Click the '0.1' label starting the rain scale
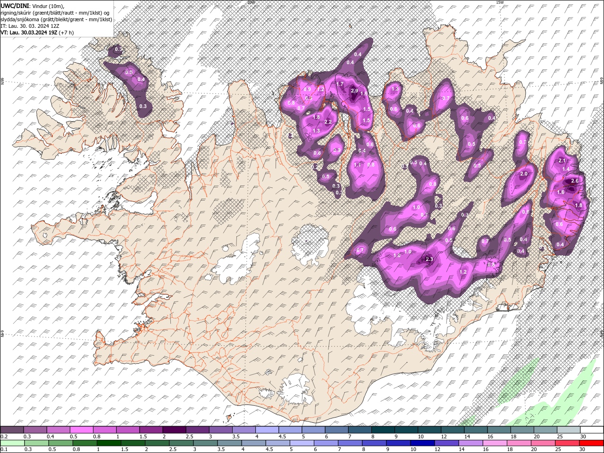The height and width of the screenshot is (453, 604). click(3, 450)
